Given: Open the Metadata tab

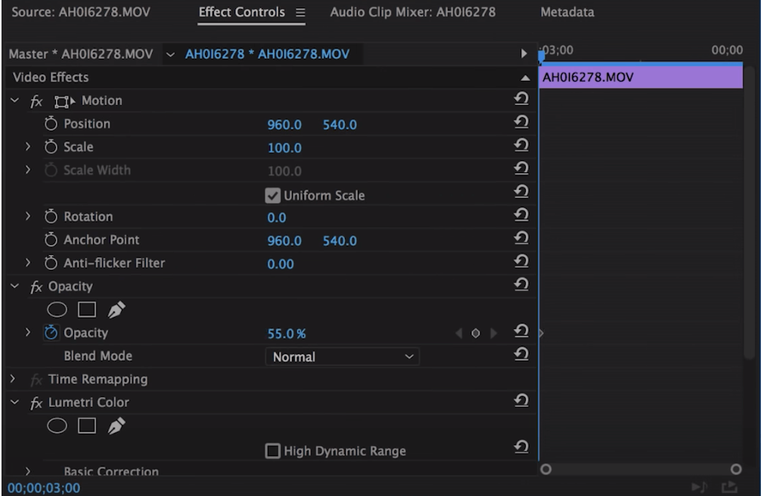Looking at the screenshot, I should (x=567, y=12).
